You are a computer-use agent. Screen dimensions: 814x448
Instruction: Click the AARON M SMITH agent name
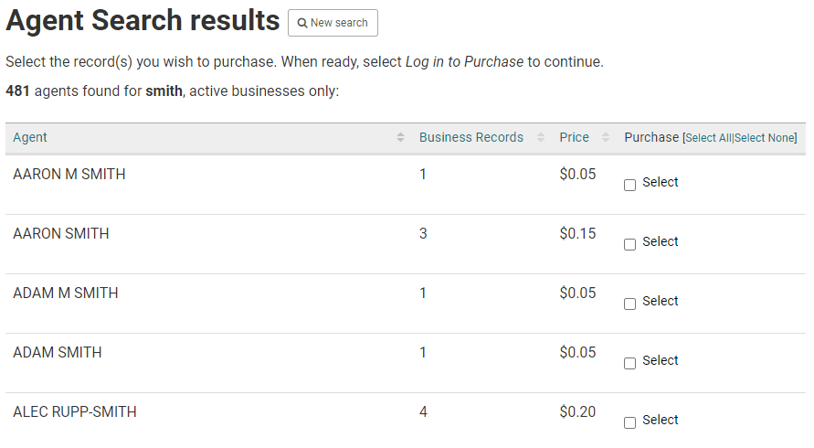[x=69, y=174]
